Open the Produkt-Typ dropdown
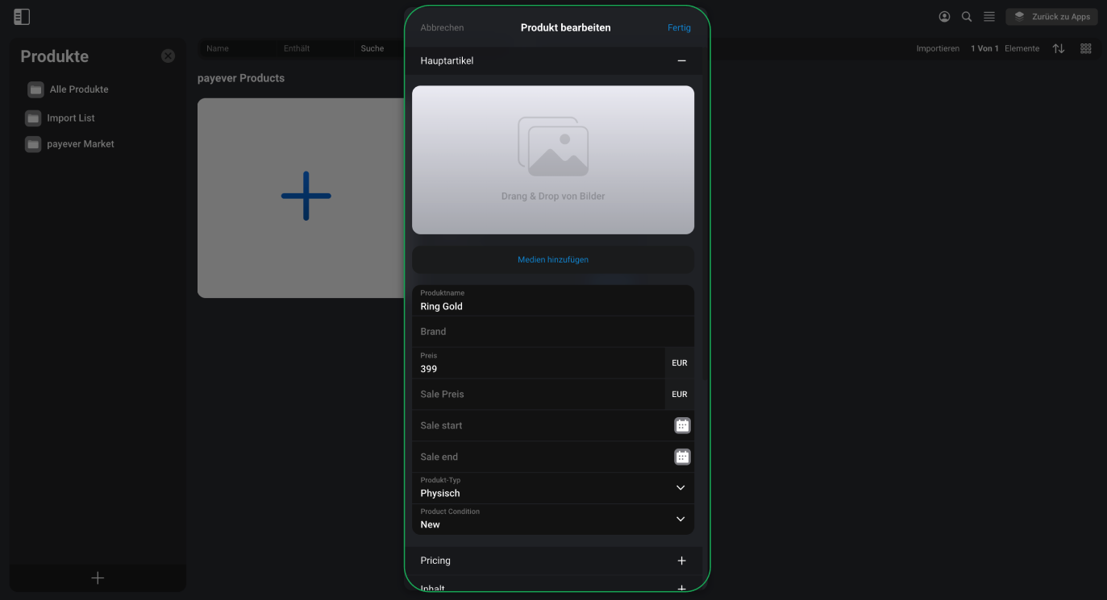 (x=553, y=488)
